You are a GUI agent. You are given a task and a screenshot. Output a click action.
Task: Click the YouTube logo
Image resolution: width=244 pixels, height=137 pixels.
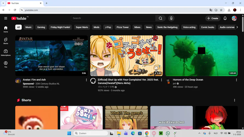[x=19, y=18]
